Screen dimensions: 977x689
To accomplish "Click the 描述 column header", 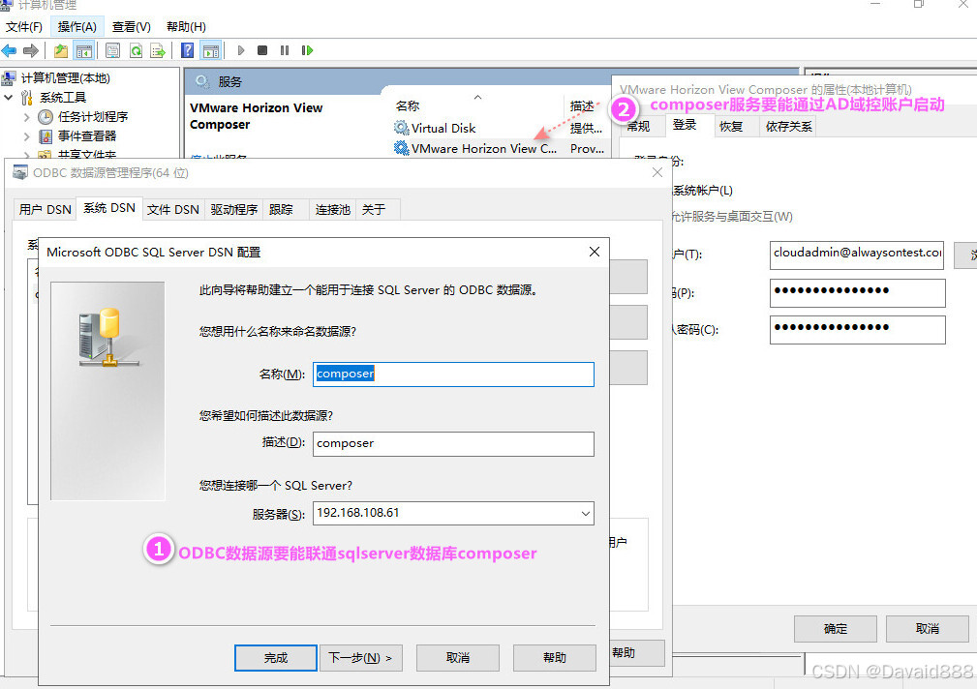I will [582, 105].
